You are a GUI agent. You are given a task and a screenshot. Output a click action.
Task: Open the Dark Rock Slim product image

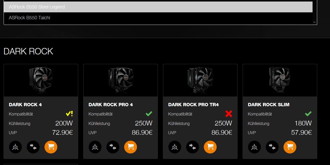point(280,80)
